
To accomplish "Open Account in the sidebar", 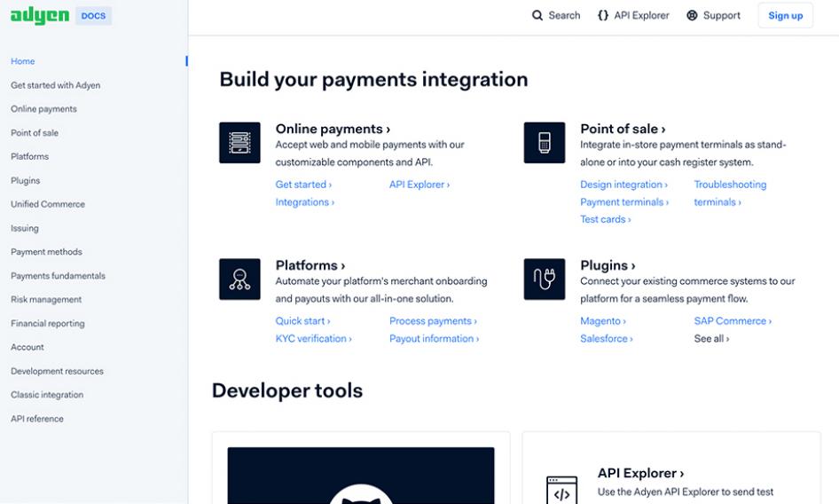I will [x=27, y=347].
